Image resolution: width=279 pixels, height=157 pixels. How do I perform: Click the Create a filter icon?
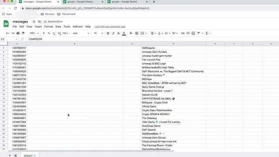pyautogui.click(x=199, y=33)
